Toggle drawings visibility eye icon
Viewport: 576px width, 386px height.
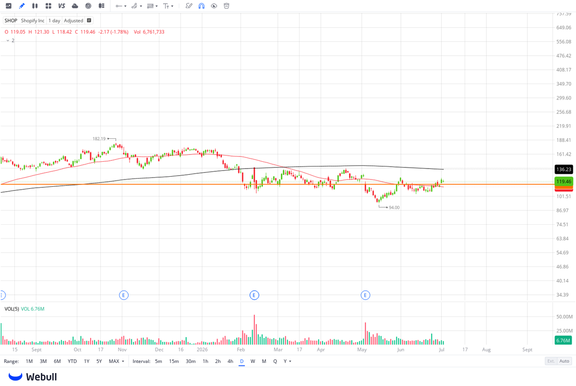(214, 6)
